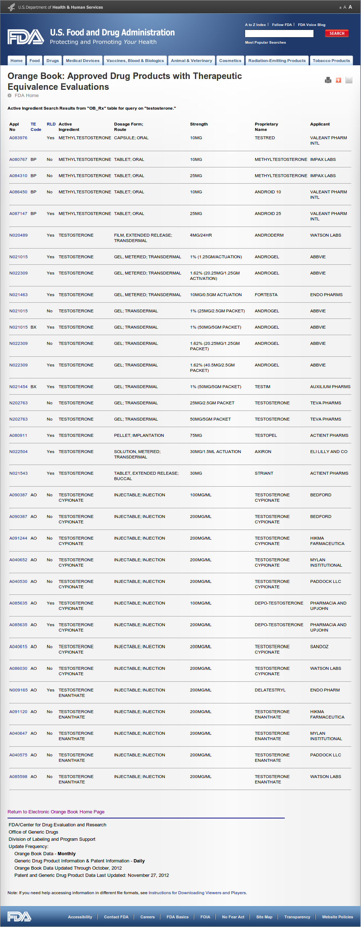Open application A085598 Watson enanthate
The width and height of the screenshot is (361, 927).
tap(18, 777)
